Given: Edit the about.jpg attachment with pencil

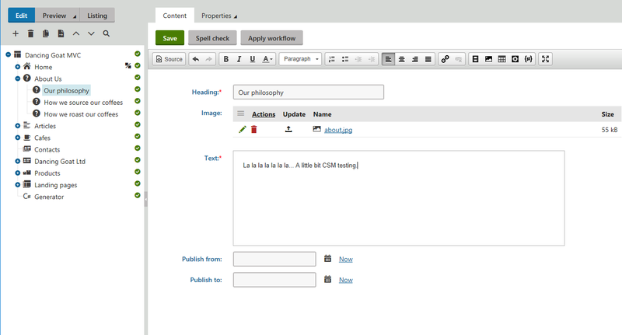Looking at the screenshot, I should tap(243, 129).
